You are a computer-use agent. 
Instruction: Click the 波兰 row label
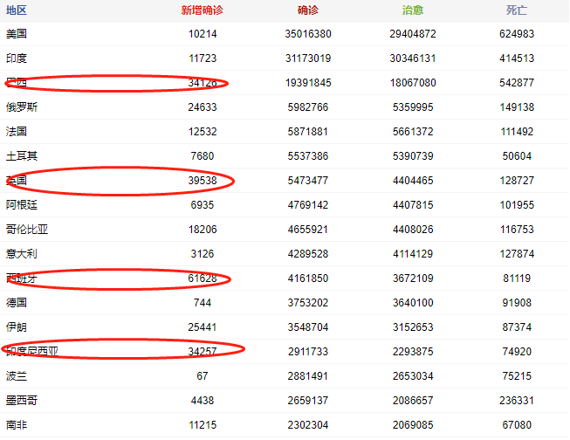(17, 376)
